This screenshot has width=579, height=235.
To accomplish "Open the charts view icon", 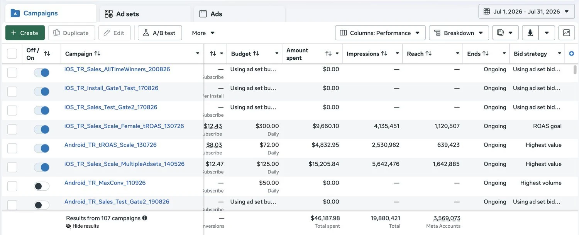I will (x=567, y=33).
